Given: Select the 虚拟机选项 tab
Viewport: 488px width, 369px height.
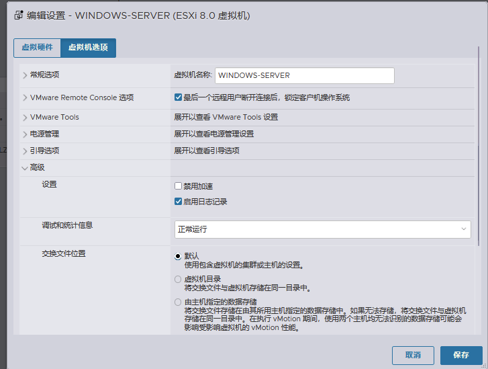Looking at the screenshot, I should pos(88,48).
